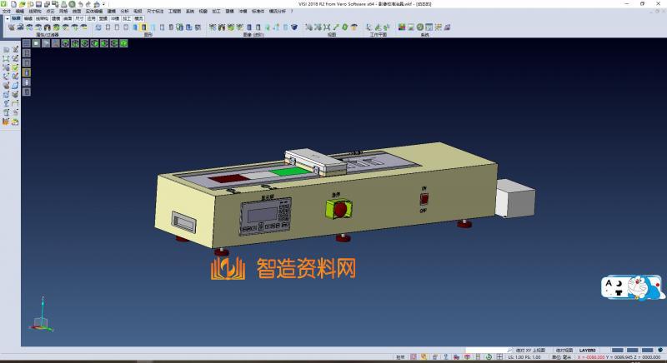Viewport: 667px width, 363px height.
Task: Click the Undo arrow icon
Action: point(79,4)
